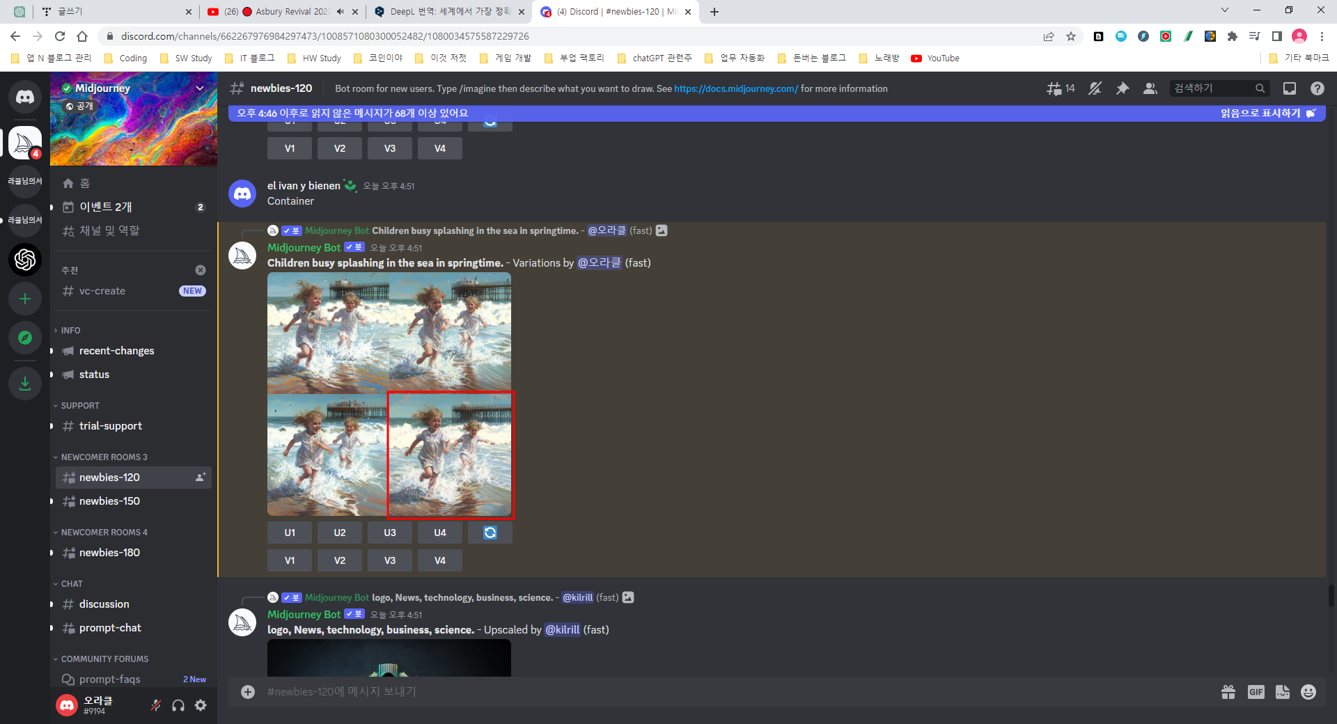Mark as read 읽음으로 표시하기
The image size is (1337, 724).
[x=1267, y=113]
